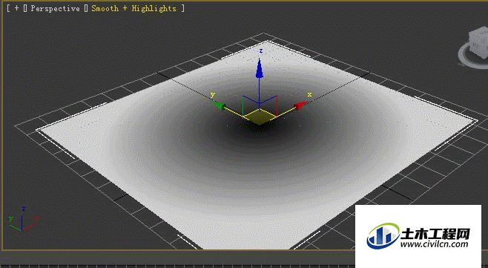Open the Smooth + Highlights shading menu

(133, 8)
